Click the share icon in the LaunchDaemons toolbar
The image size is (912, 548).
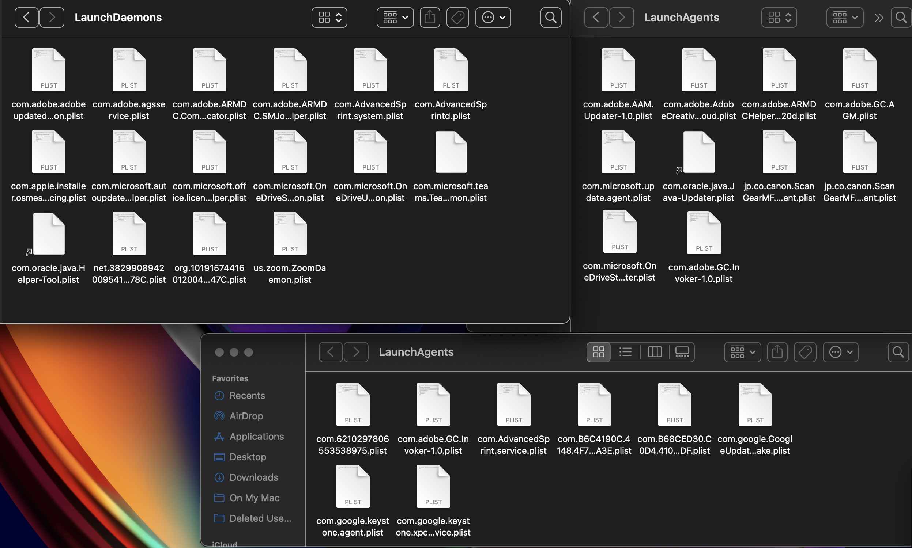click(430, 18)
